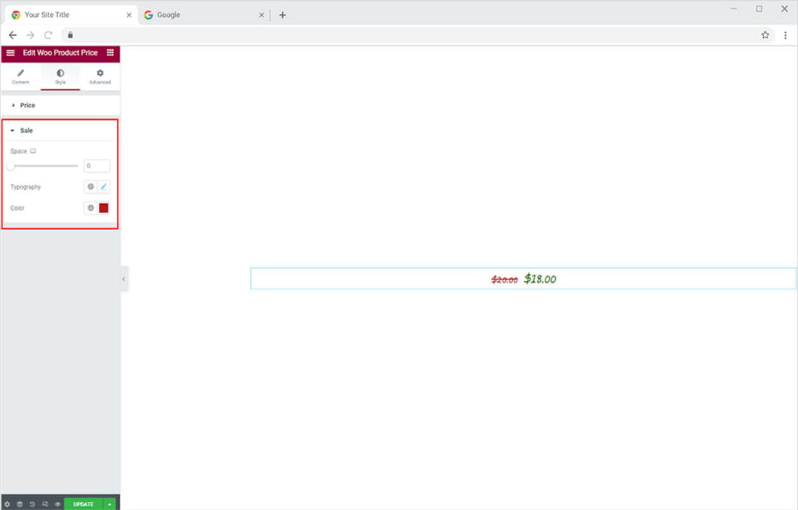The image size is (798, 510).
Task: Open the red Sale color swatch
Action: coord(104,208)
